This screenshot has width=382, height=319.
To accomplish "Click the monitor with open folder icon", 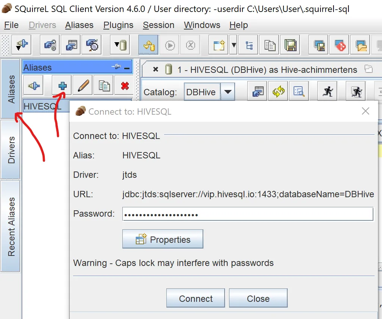I will pyautogui.click(x=360, y=44).
